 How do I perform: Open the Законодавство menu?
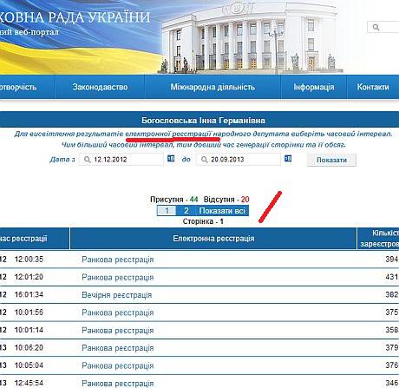[100, 87]
